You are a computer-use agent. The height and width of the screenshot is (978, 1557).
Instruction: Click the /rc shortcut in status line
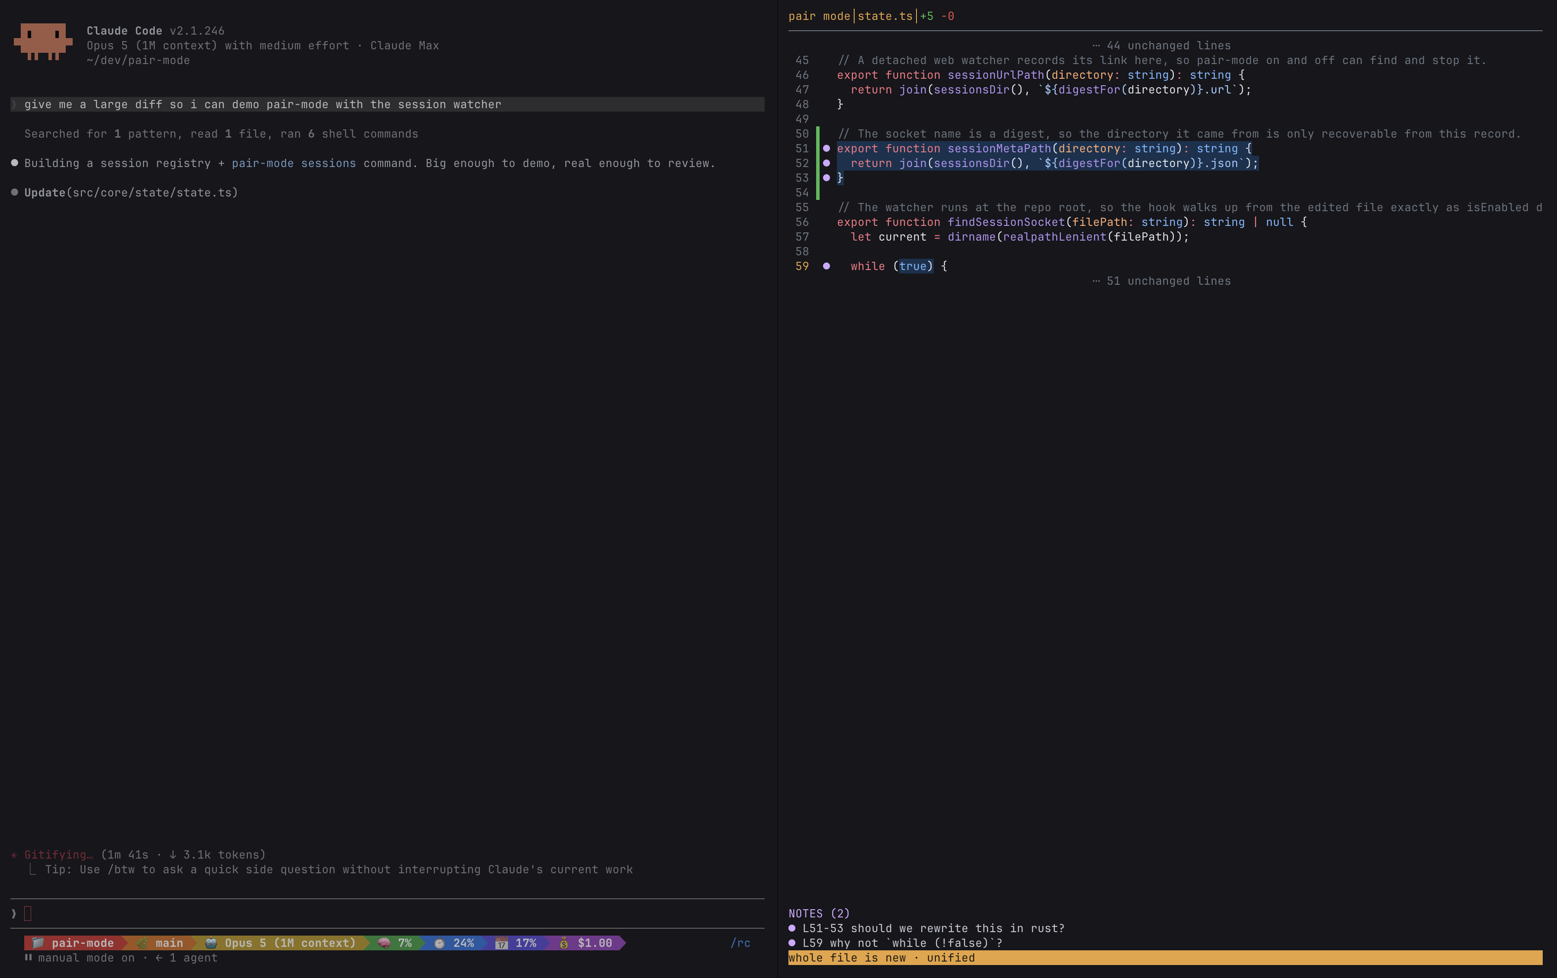(740, 943)
